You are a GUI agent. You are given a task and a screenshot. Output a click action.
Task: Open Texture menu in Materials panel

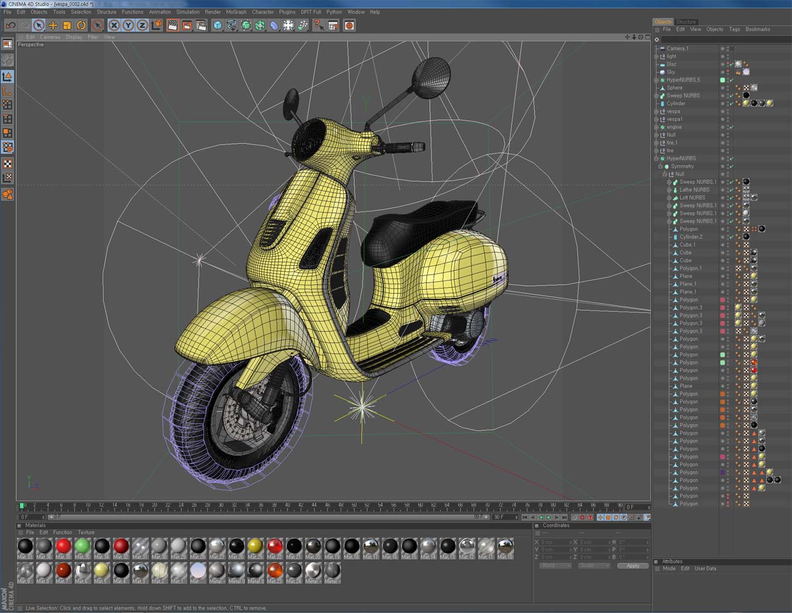click(x=86, y=533)
